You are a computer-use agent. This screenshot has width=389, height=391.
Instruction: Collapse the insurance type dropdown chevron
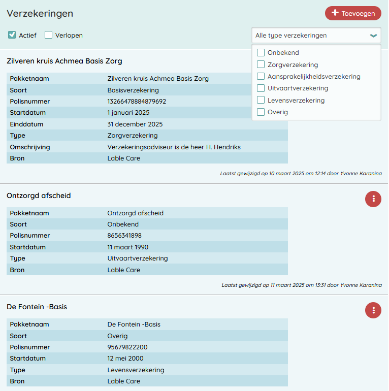[x=374, y=36]
